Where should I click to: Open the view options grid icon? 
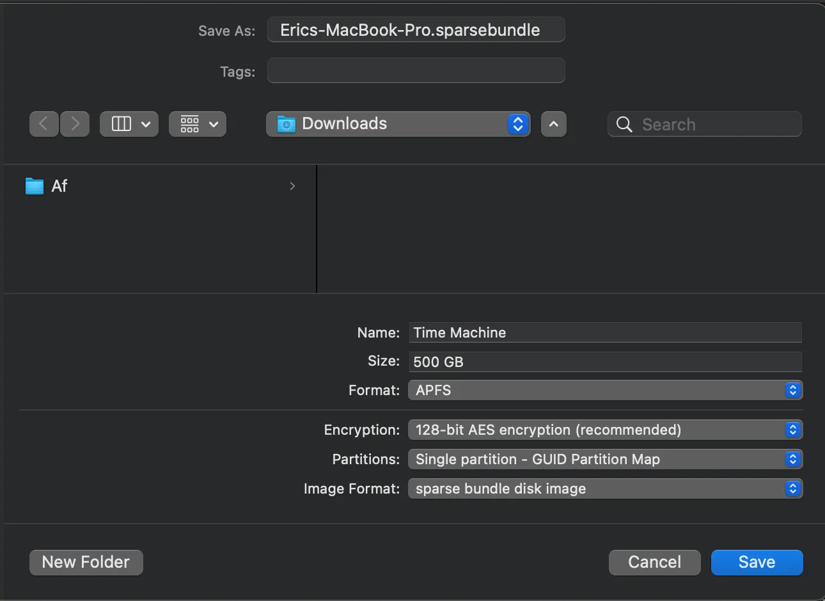(x=189, y=124)
